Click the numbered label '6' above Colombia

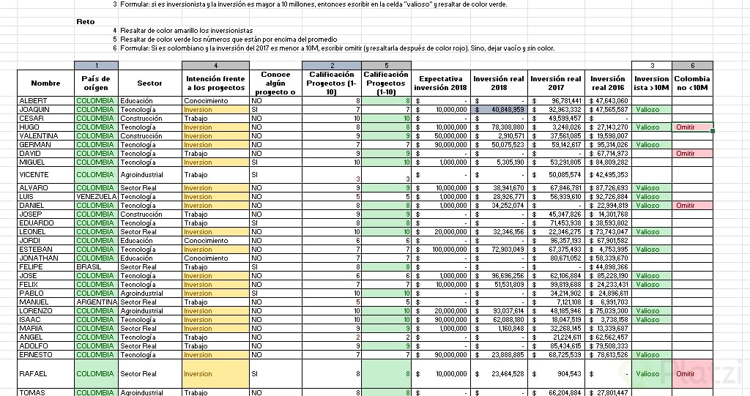coord(692,66)
